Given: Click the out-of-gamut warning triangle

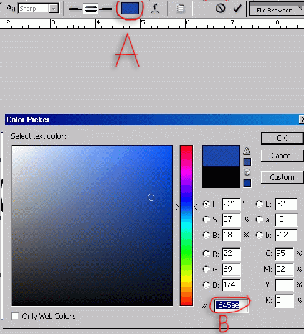Looking at the screenshot, I should pyautogui.click(x=247, y=151).
